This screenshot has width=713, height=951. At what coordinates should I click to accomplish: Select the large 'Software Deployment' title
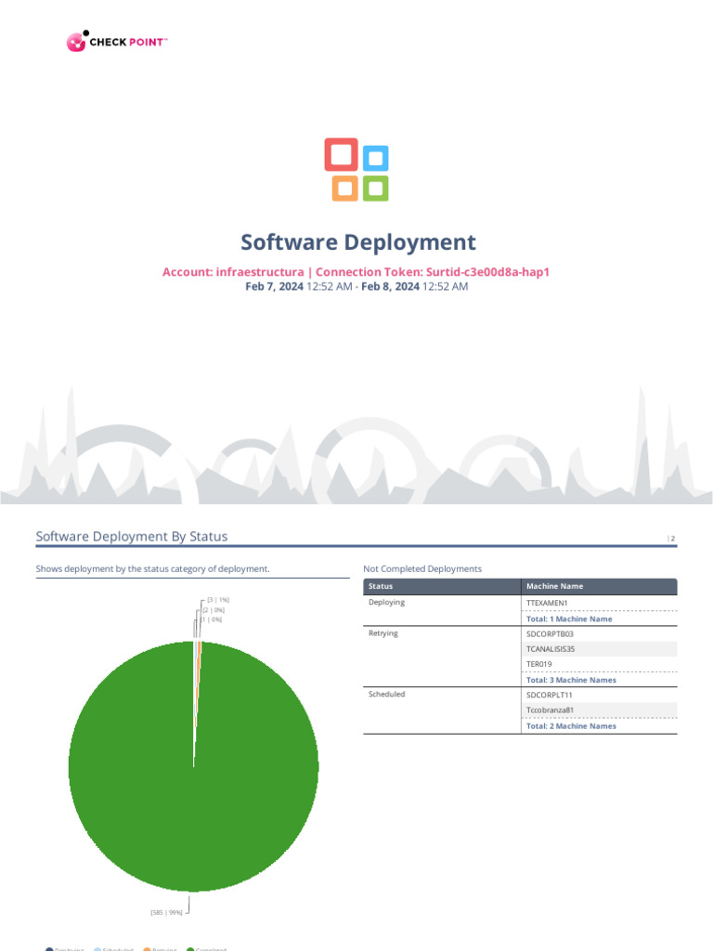357,242
